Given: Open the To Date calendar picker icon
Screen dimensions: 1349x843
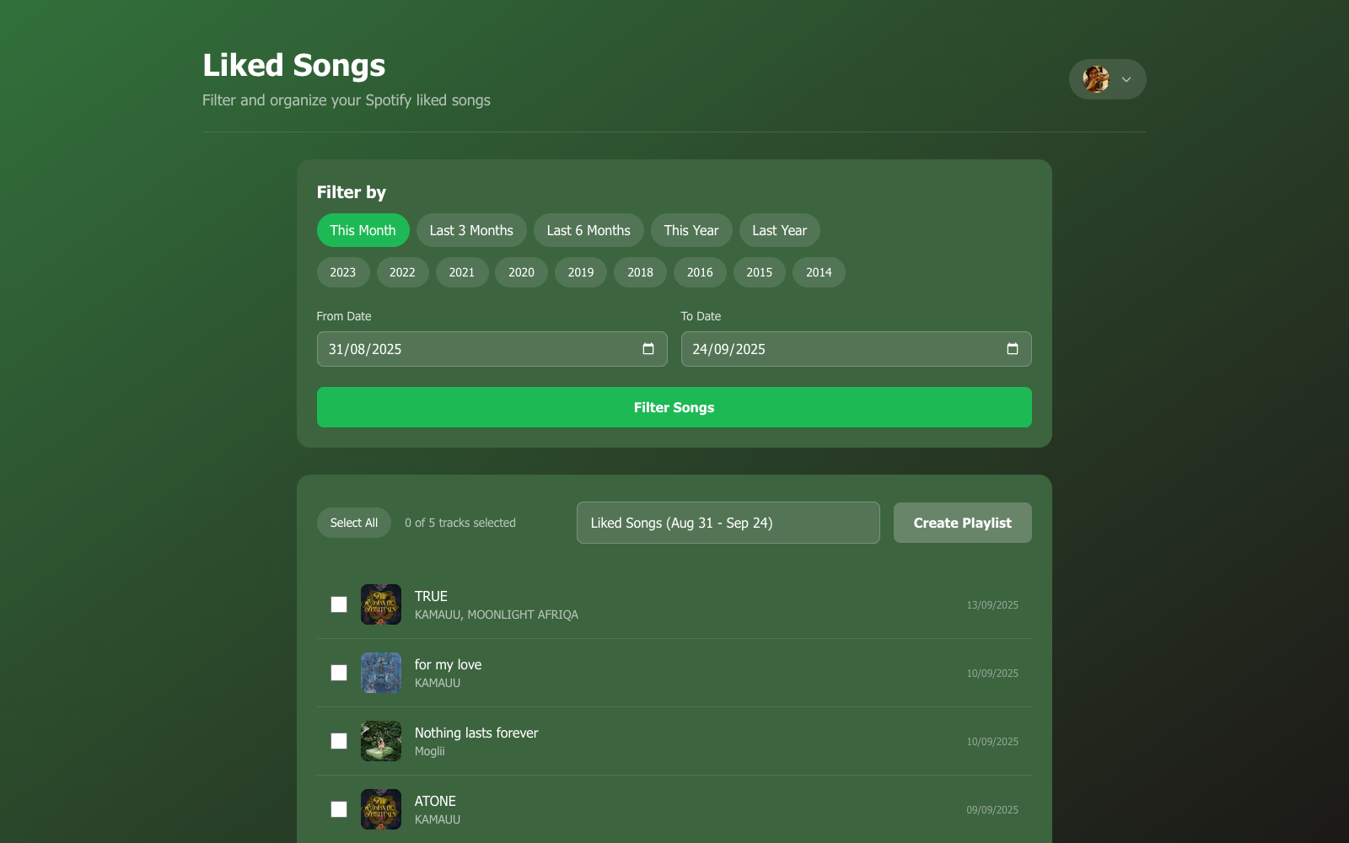Looking at the screenshot, I should [x=1013, y=349].
